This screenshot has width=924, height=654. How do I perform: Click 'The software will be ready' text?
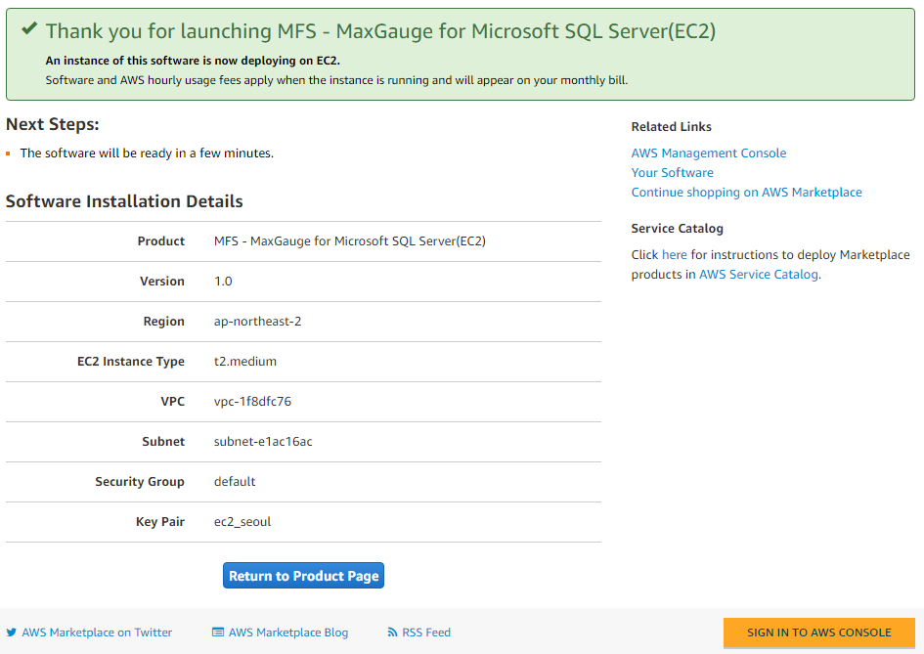pyautogui.click(x=147, y=153)
